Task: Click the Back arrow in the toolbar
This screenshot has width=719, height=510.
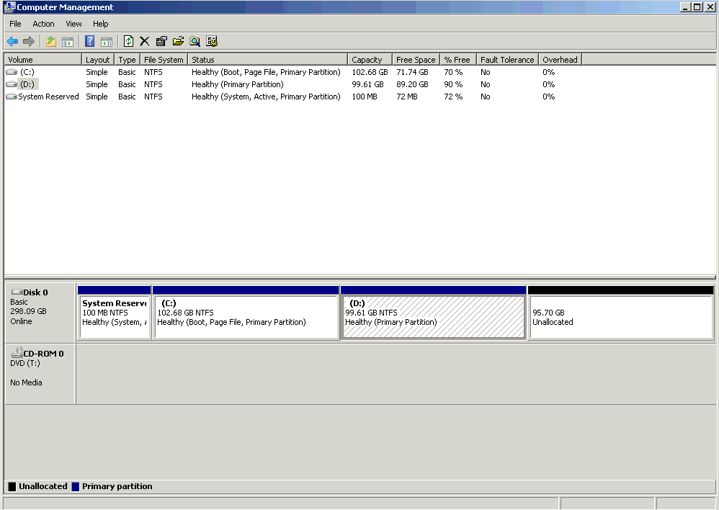Action: coord(12,42)
